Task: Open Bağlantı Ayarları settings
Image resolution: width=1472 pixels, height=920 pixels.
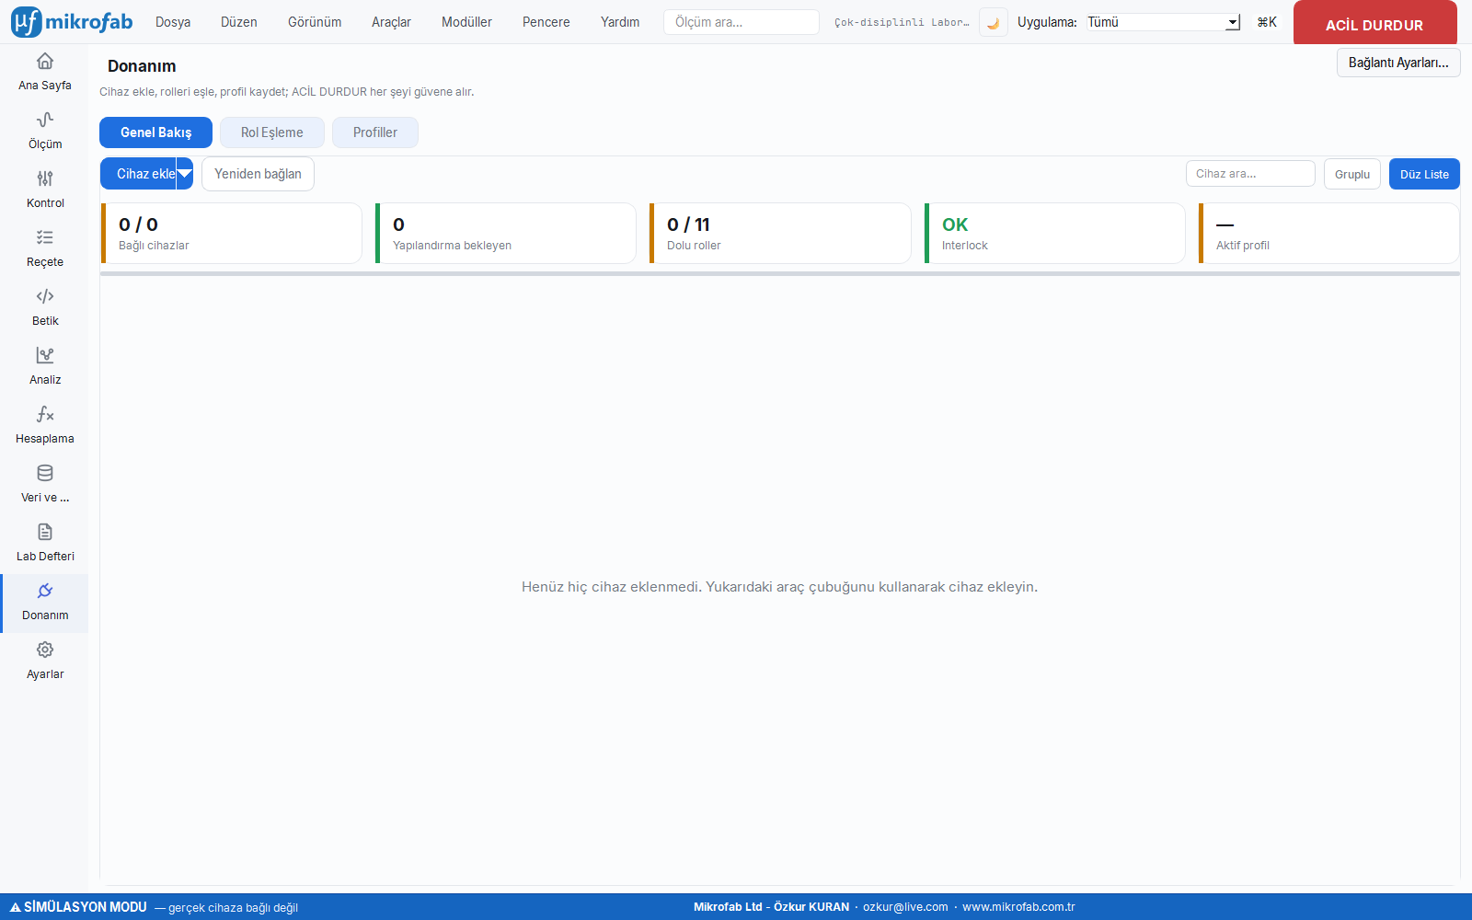Action: point(1398,63)
